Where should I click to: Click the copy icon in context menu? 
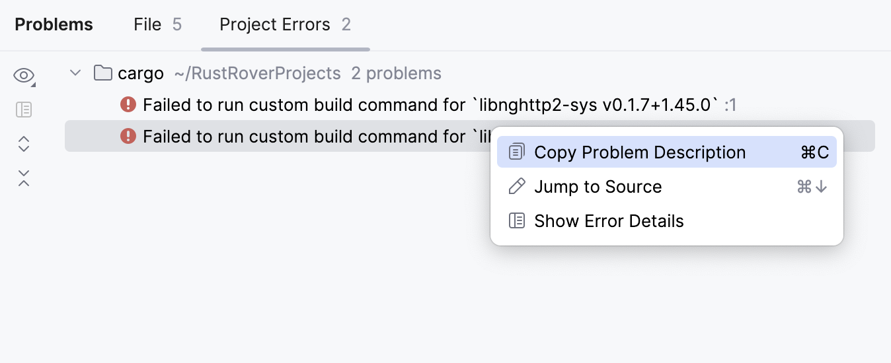[517, 152]
